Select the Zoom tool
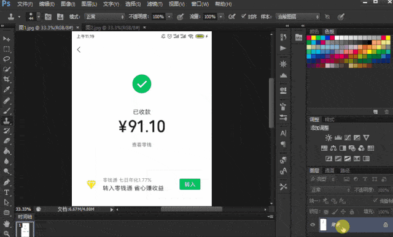 (x=7, y=233)
